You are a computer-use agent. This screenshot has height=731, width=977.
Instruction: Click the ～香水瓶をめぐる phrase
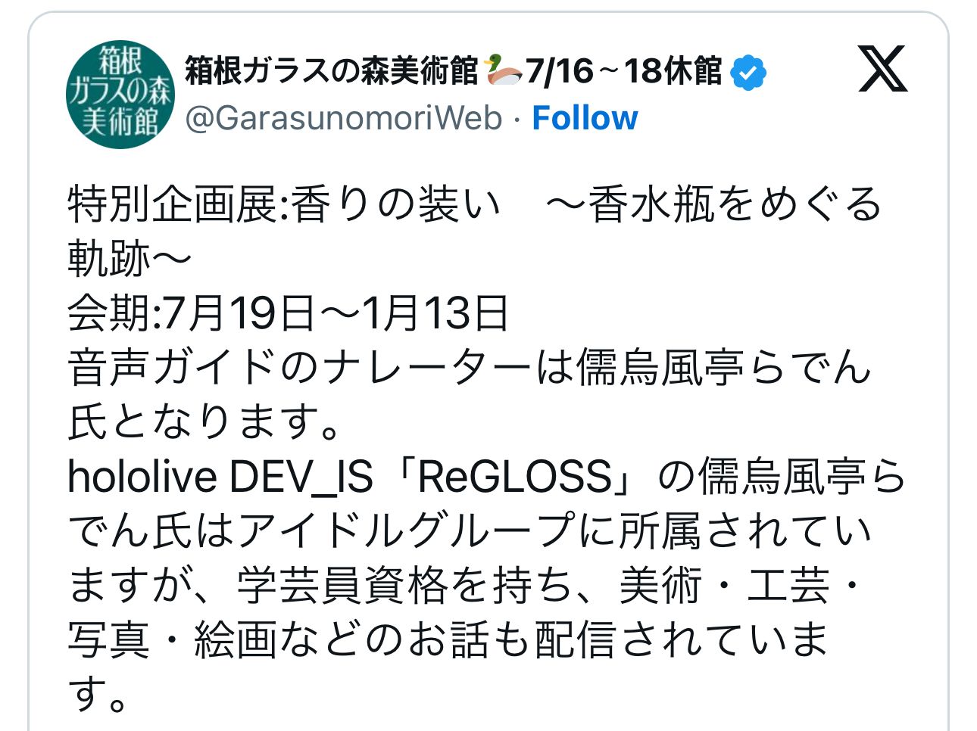click(x=713, y=204)
